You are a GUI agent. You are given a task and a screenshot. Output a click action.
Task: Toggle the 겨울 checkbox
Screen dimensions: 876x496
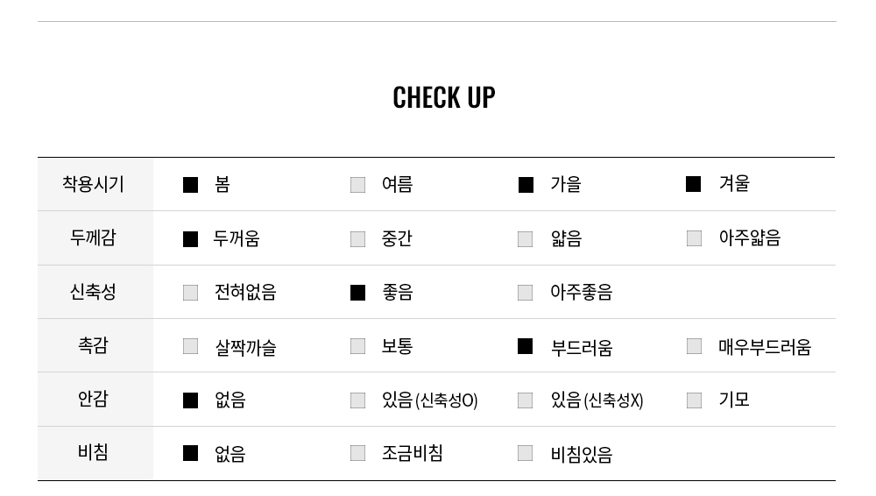693,184
